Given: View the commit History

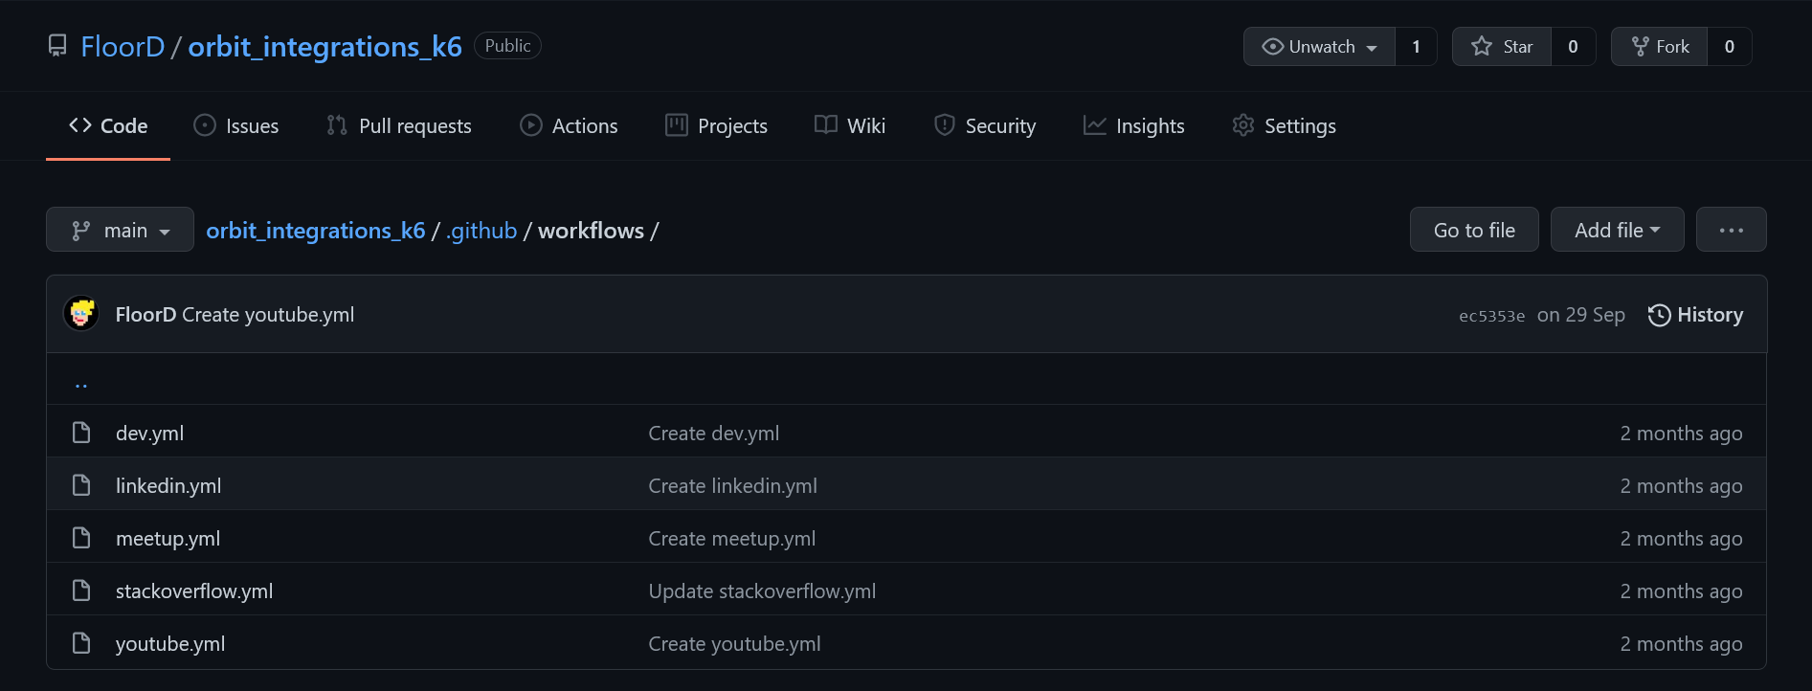Looking at the screenshot, I should pyautogui.click(x=1695, y=315).
